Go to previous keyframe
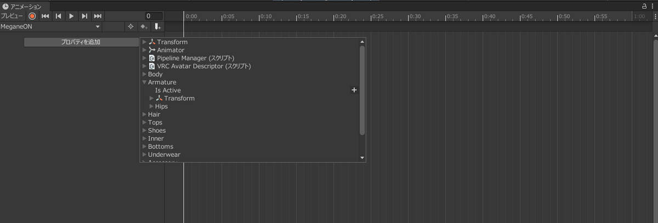Screen dimensions: 658x223 58,16
